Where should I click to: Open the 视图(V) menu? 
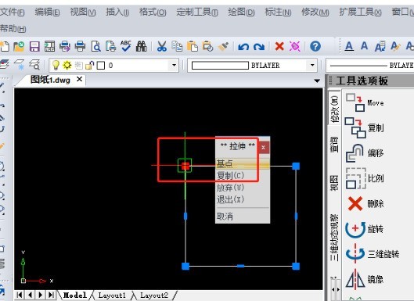(x=83, y=13)
